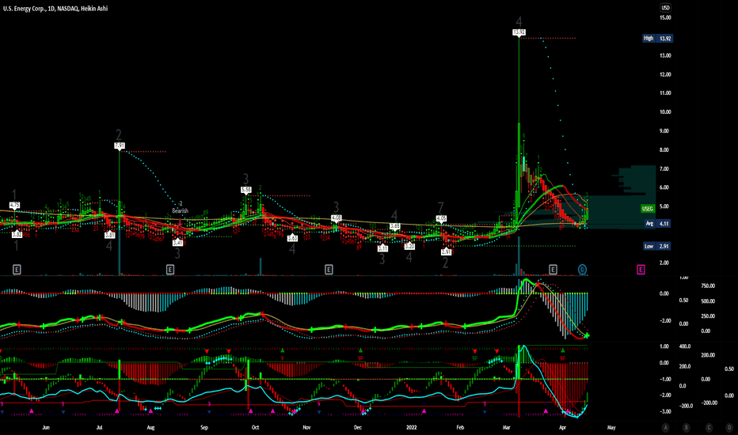The height and width of the screenshot is (435, 738).
Task: Click the pink upcoming earnings E marker
Action: click(x=641, y=270)
